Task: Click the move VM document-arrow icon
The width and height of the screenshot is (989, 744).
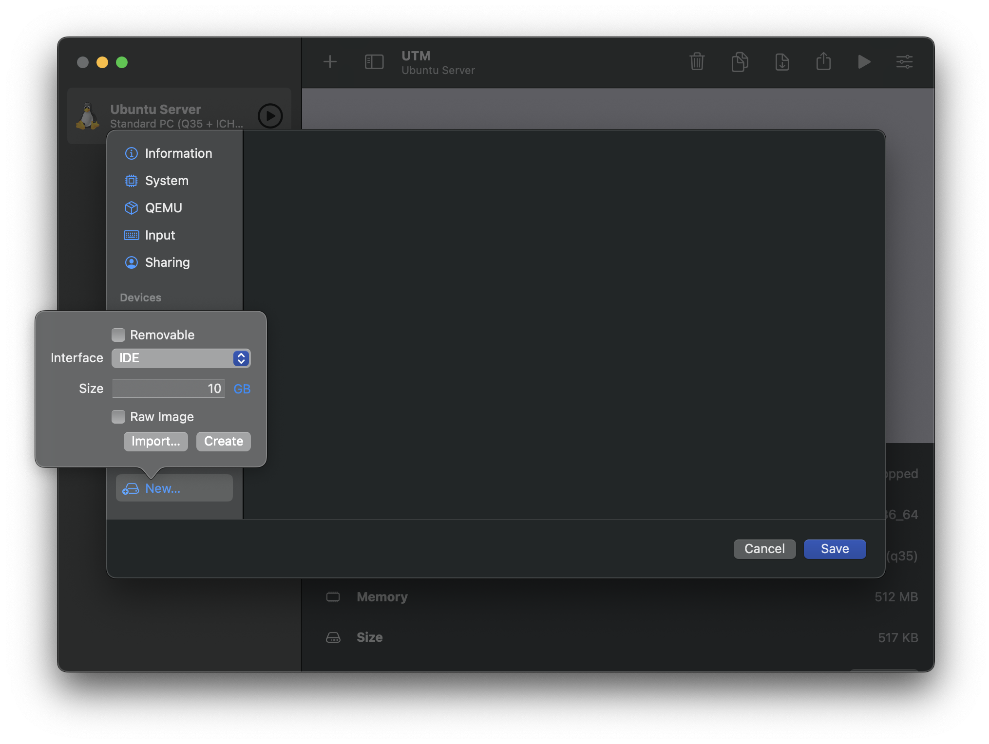Action: point(782,62)
